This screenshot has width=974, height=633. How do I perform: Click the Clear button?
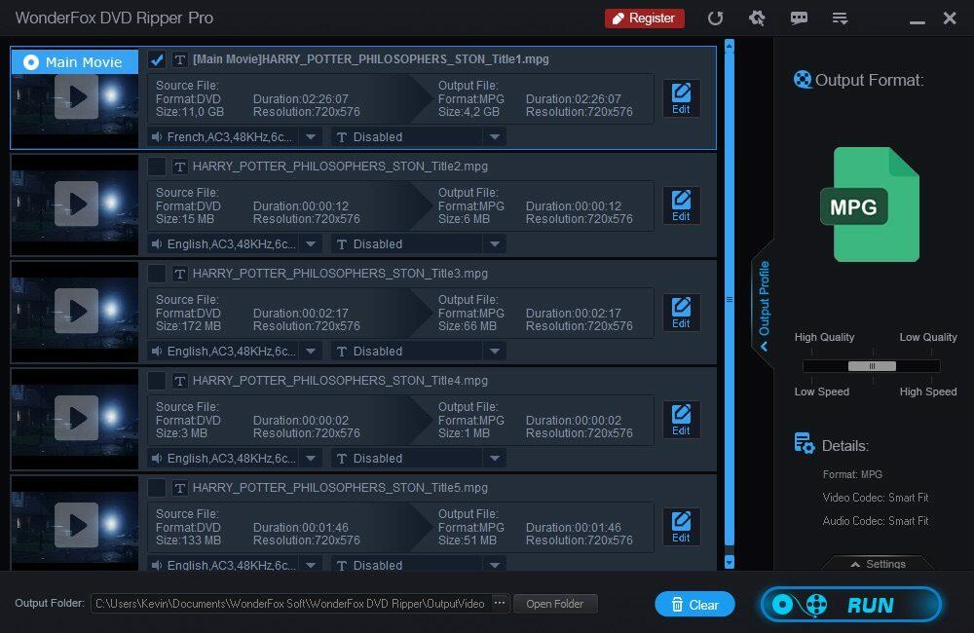point(694,605)
